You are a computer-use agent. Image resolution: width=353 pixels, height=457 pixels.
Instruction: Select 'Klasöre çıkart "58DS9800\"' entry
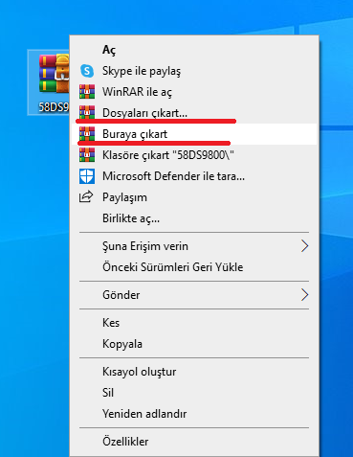[194, 155]
